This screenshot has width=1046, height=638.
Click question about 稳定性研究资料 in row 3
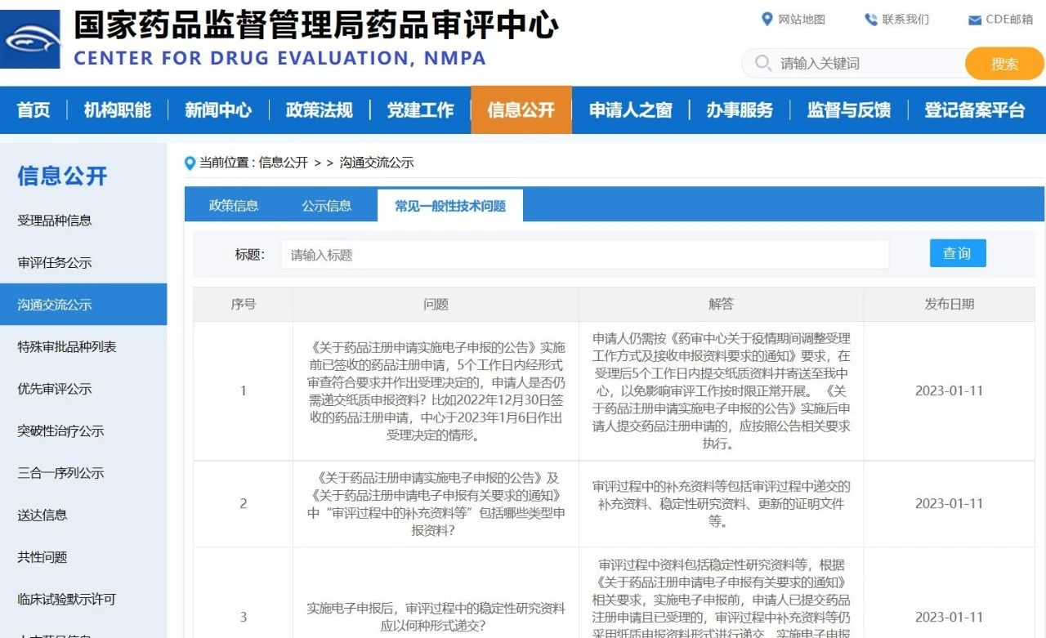(436, 618)
